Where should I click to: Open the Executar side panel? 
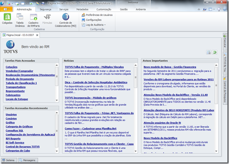coord(225,42)
